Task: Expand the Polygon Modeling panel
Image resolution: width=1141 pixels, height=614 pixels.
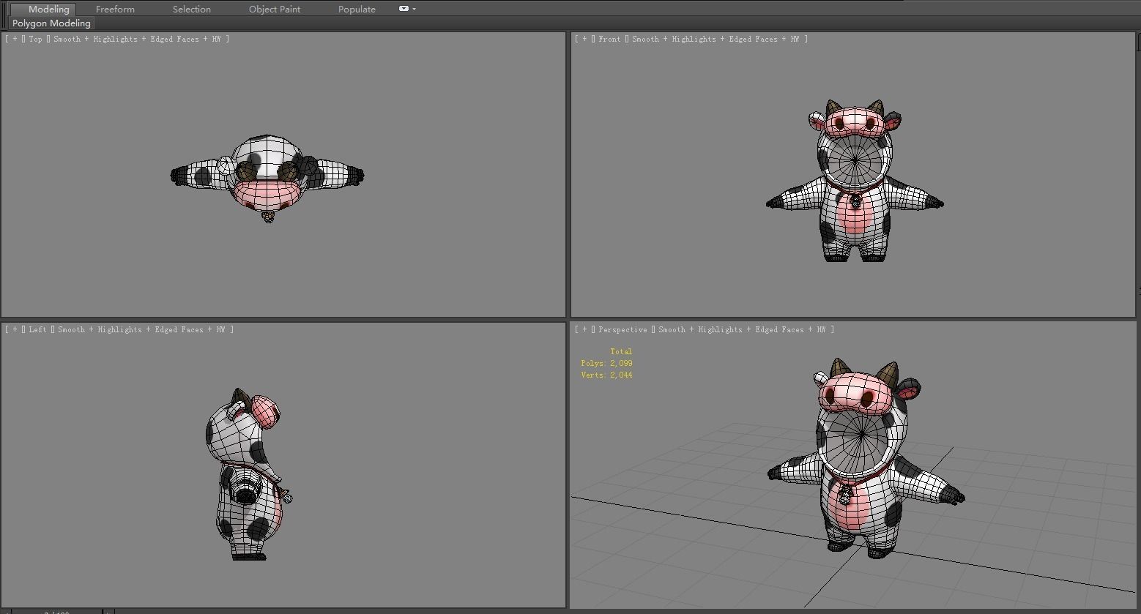Action: [x=51, y=23]
